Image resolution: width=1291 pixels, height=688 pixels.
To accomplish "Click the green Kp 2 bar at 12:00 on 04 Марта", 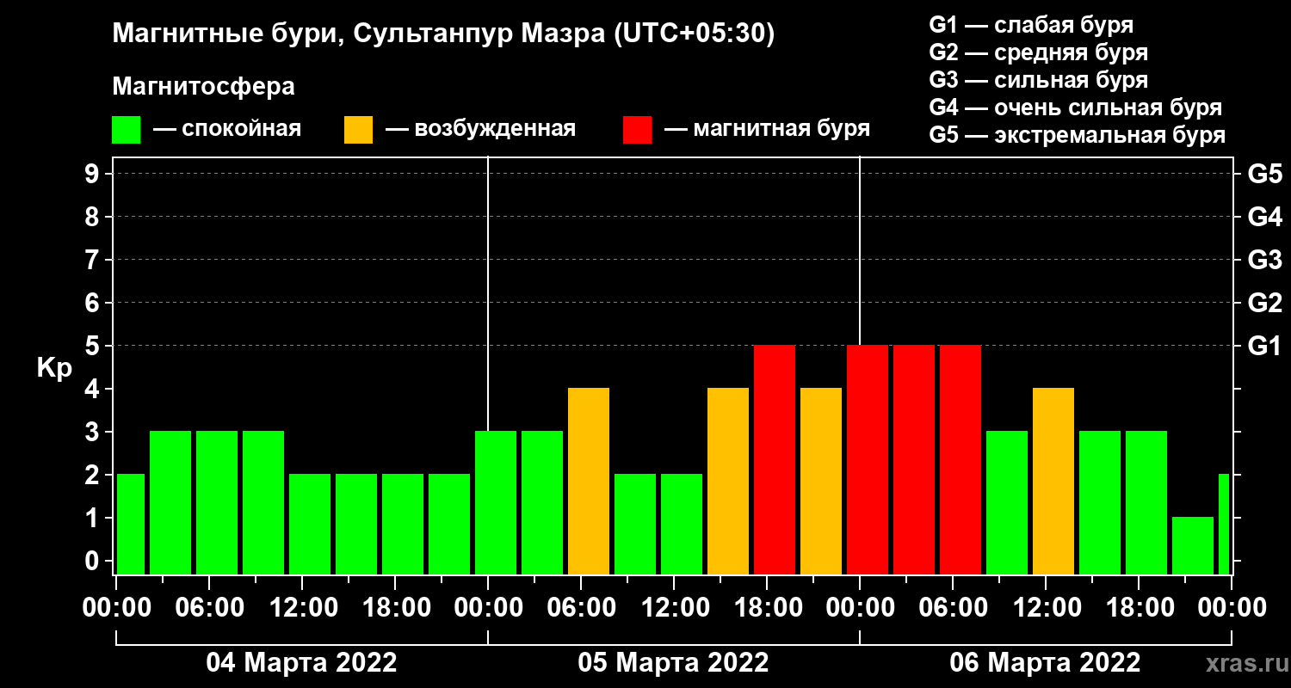I will point(310,524).
